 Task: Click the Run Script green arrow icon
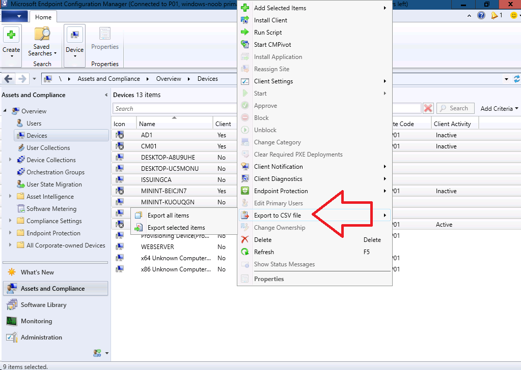click(245, 32)
